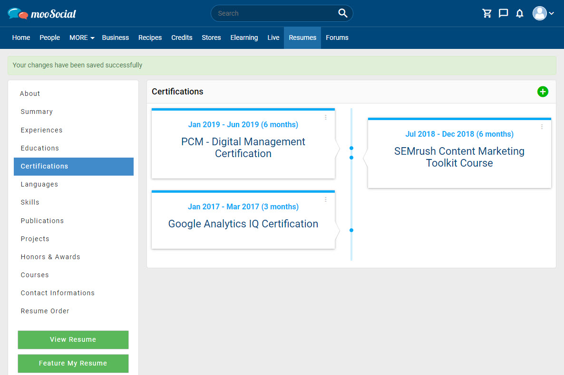
Task: Open the Stores navigation item
Action: pyautogui.click(x=211, y=37)
